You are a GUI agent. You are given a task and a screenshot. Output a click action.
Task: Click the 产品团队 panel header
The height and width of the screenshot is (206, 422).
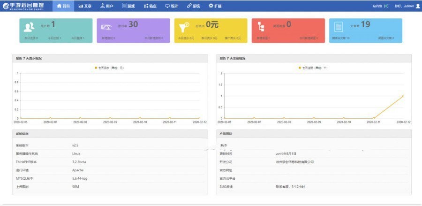[x=314, y=134]
